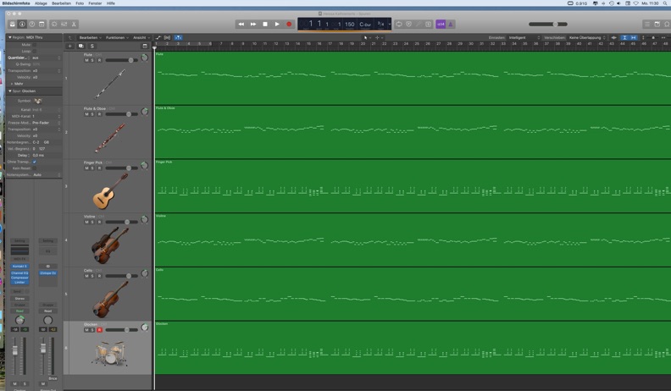This screenshot has width=671, height=391.
Task: Start playback with the Play button
Action: coord(277,25)
